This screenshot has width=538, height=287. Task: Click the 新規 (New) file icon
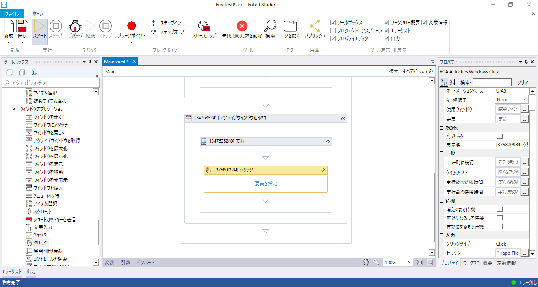click(x=9, y=26)
